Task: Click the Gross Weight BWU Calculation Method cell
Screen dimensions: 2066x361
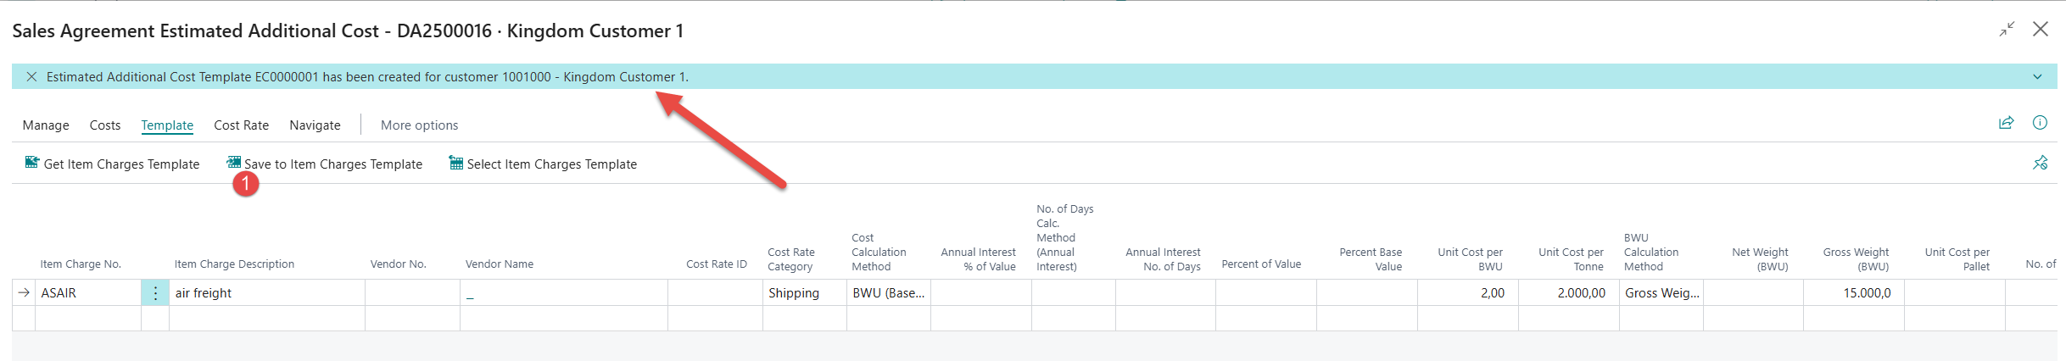Action: [1661, 293]
